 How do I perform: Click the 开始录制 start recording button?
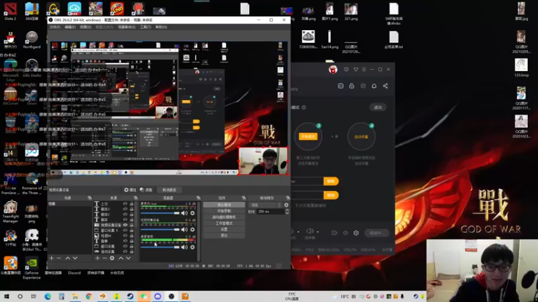(x=224, y=211)
